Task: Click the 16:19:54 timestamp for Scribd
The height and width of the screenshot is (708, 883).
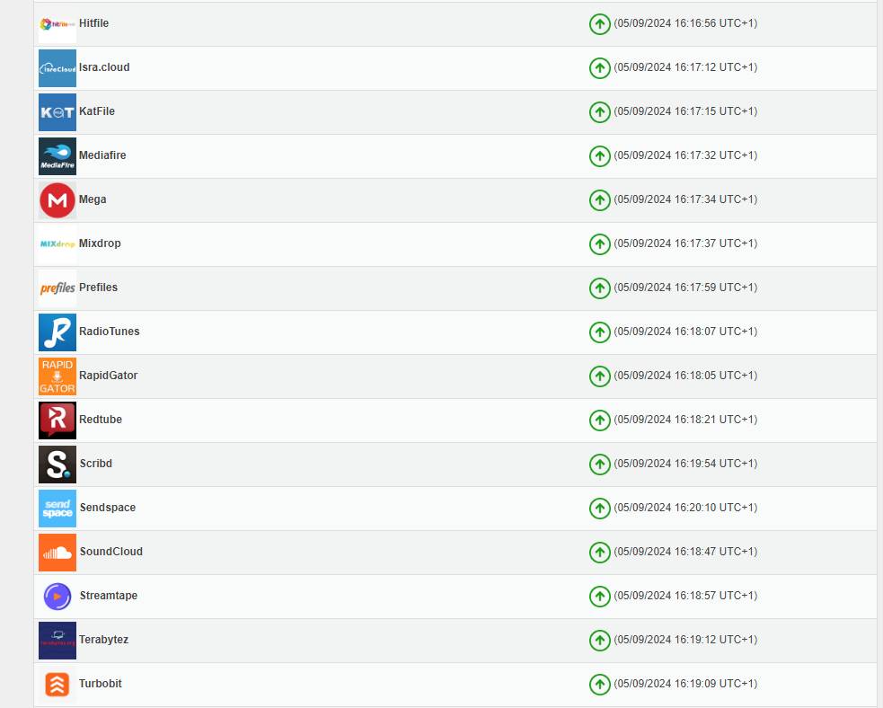Action: coord(685,463)
